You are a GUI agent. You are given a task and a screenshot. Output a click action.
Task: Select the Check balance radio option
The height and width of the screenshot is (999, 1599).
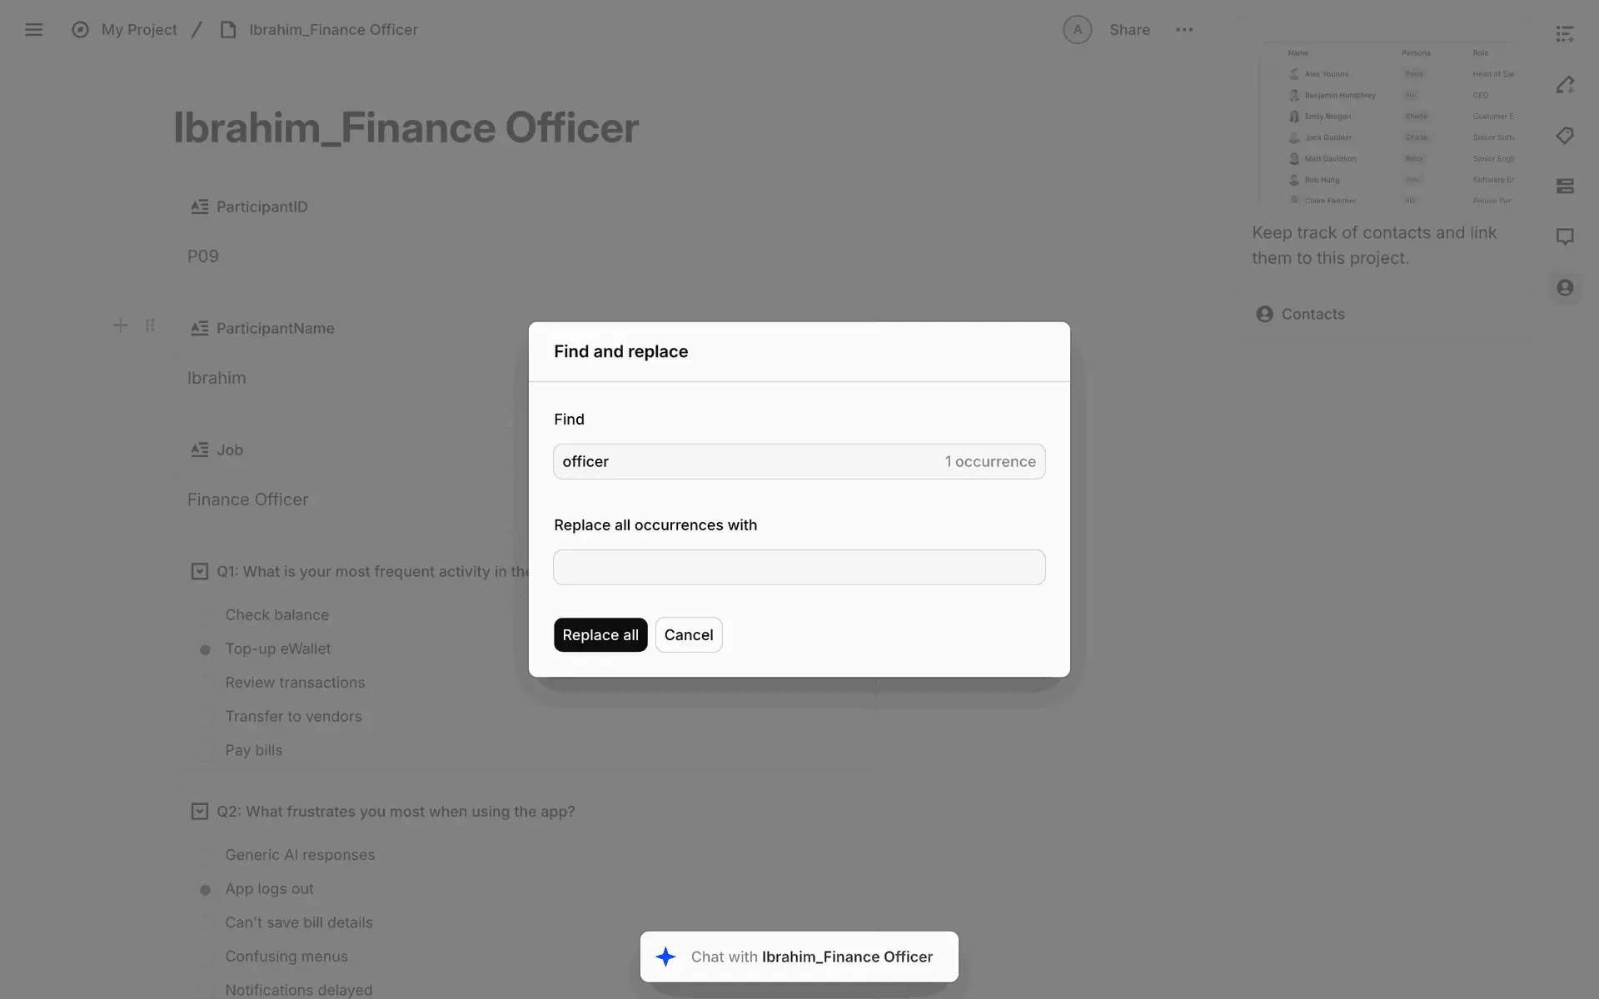(205, 616)
